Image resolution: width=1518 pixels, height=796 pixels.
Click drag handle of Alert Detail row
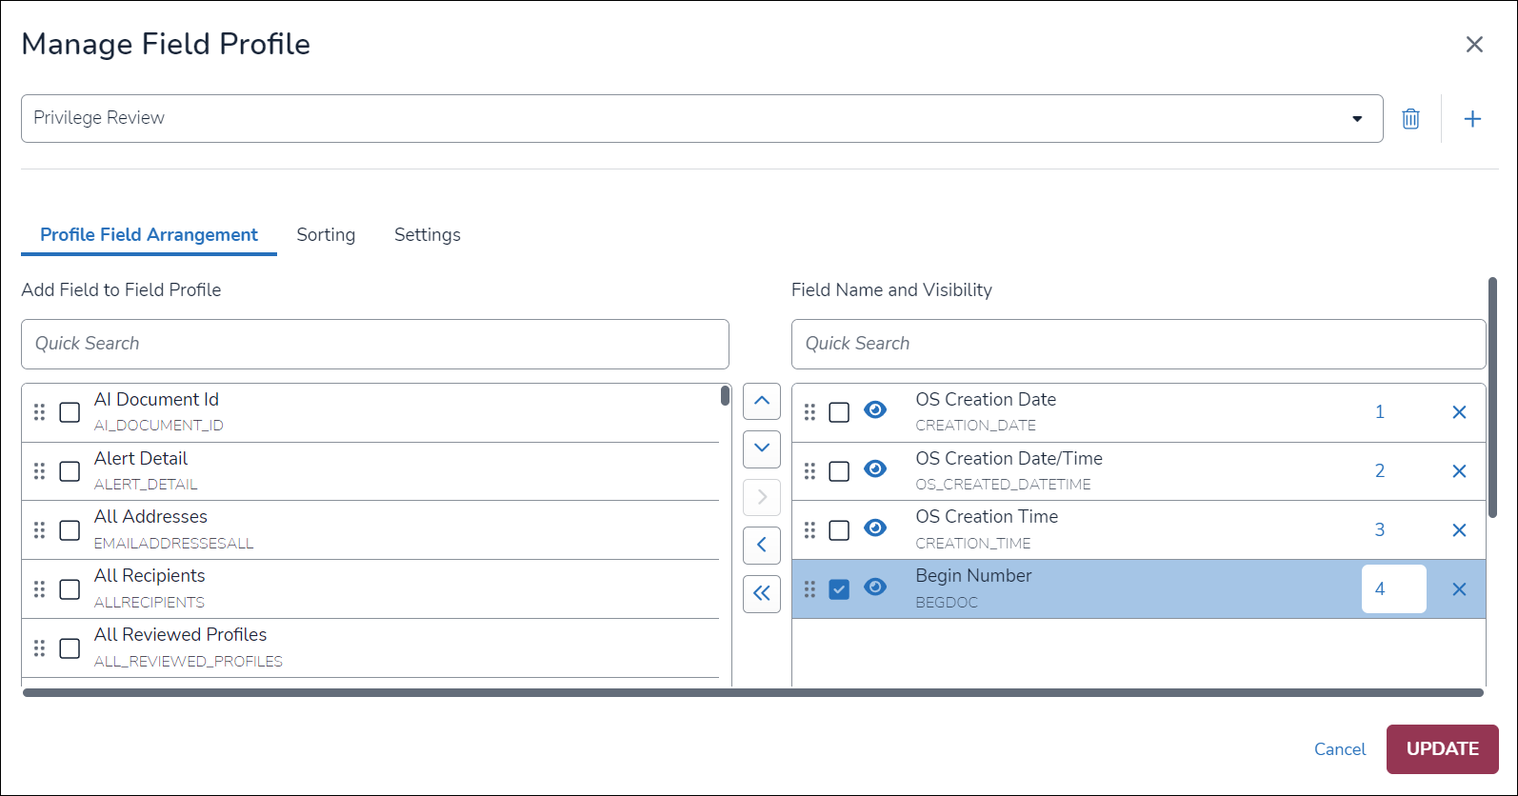tap(39, 471)
